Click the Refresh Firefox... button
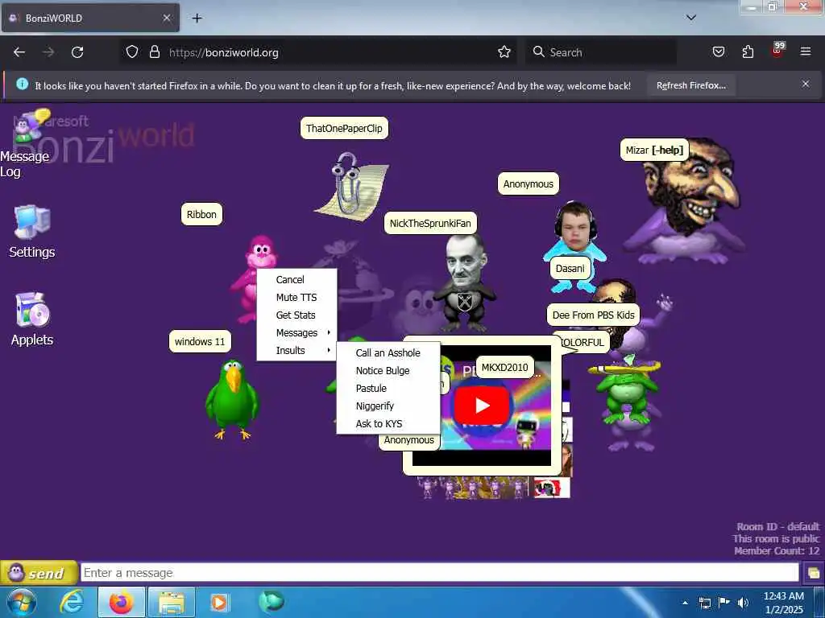This screenshot has width=825, height=618. [690, 85]
